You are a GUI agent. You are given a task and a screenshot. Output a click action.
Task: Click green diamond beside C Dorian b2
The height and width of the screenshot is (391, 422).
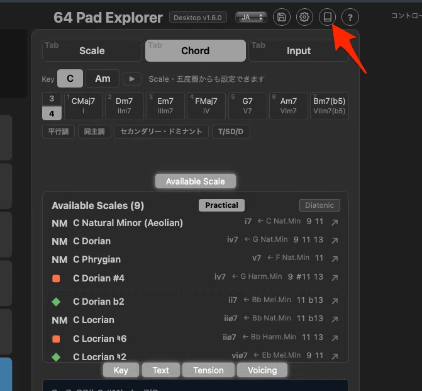(56, 302)
